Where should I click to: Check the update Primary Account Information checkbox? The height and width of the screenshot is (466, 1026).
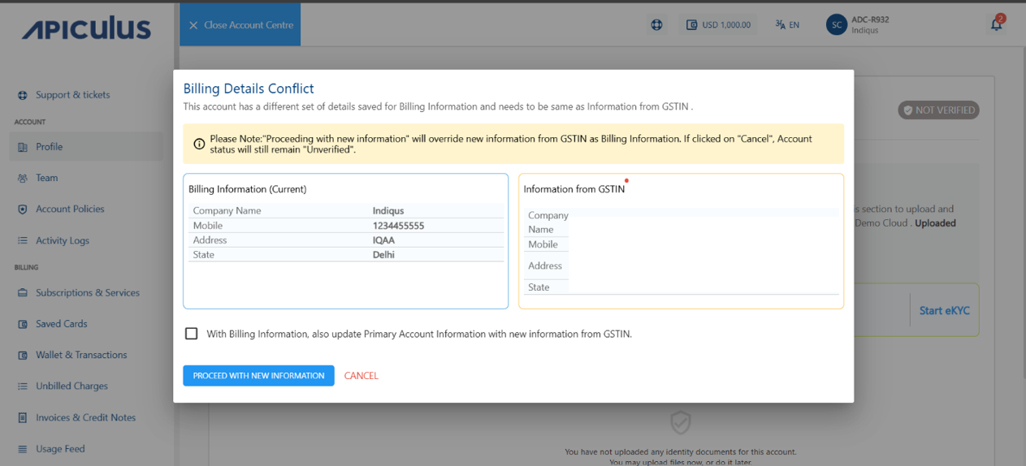[192, 334]
